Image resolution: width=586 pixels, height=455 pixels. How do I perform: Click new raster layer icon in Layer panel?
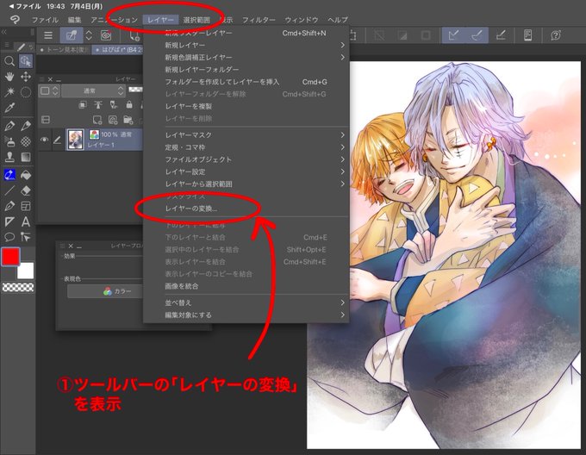(97, 120)
